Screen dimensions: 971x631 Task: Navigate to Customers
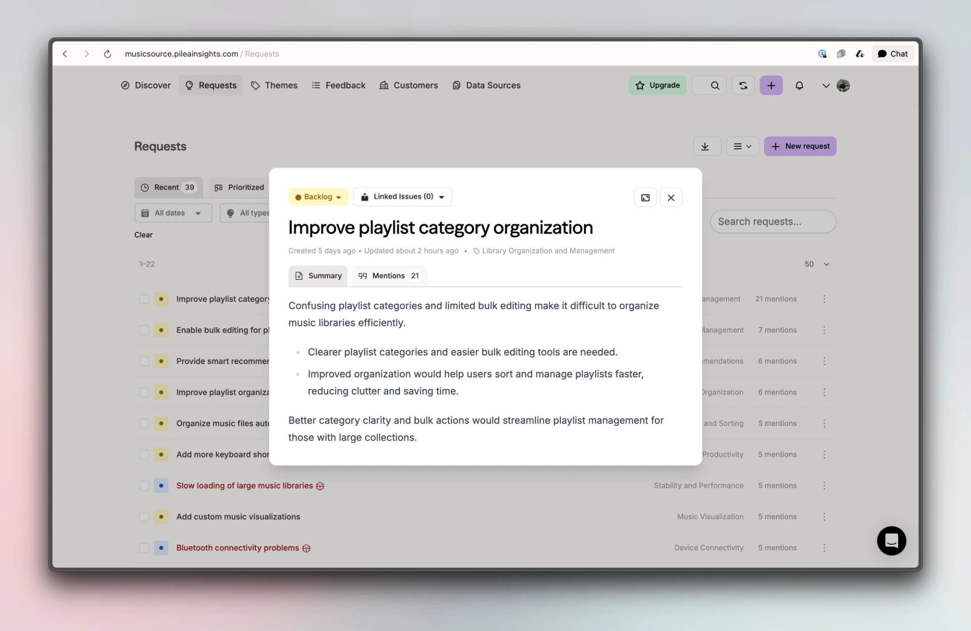(x=409, y=85)
